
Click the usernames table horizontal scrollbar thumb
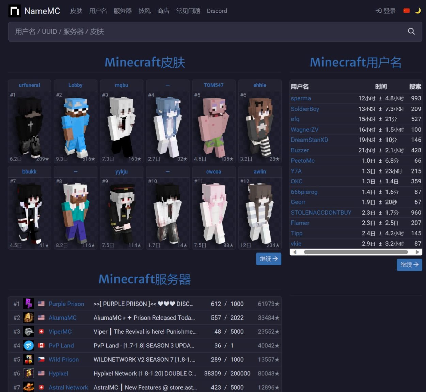[356, 252]
